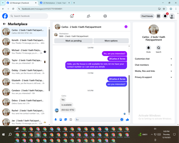Open conversation information purple icon
Viewport: 179px width, 143px height.
tap(126, 27)
